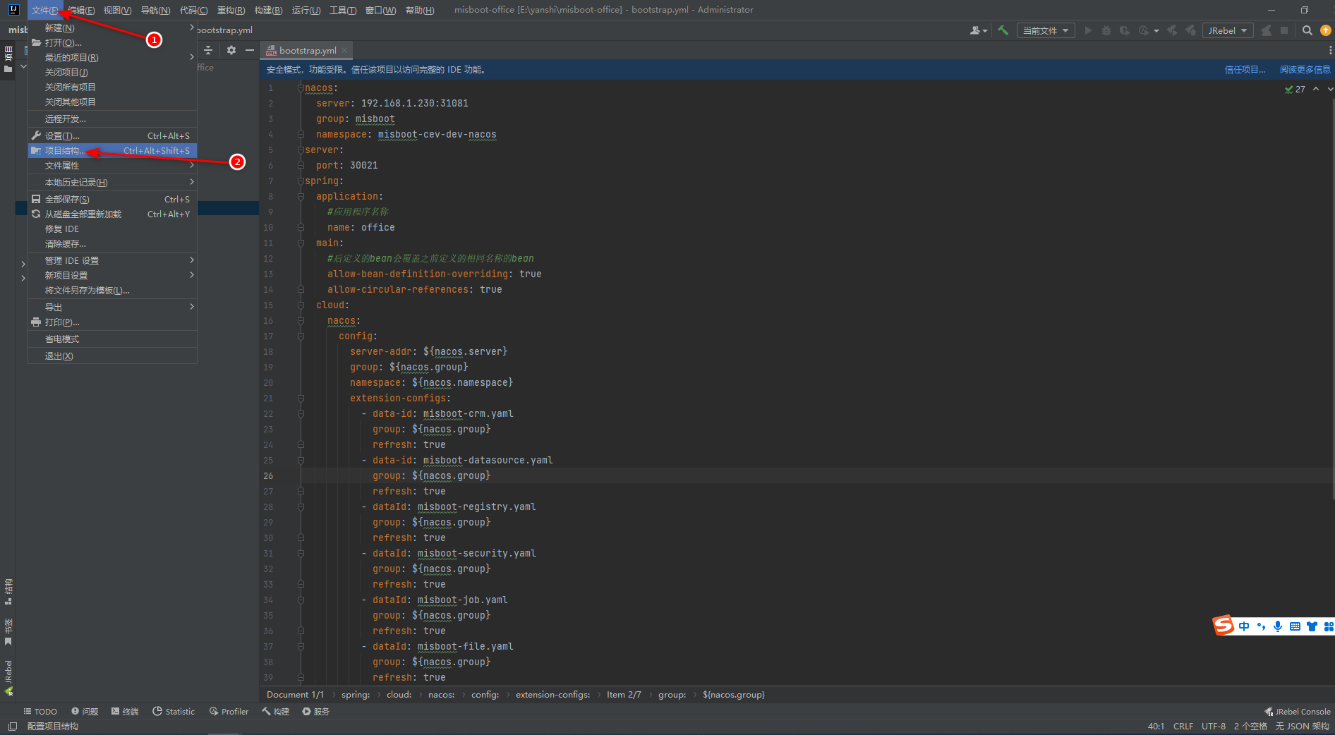The width and height of the screenshot is (1335, 735).
Task: Jump to next highlighted problem arrow
Action: (1330, 89)
